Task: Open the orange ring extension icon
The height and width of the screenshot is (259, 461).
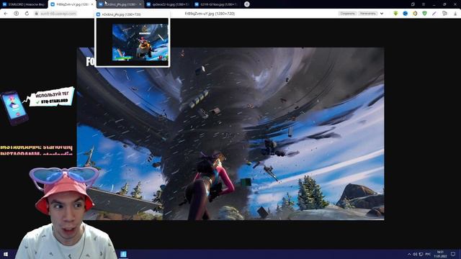Action: point(415,14)
